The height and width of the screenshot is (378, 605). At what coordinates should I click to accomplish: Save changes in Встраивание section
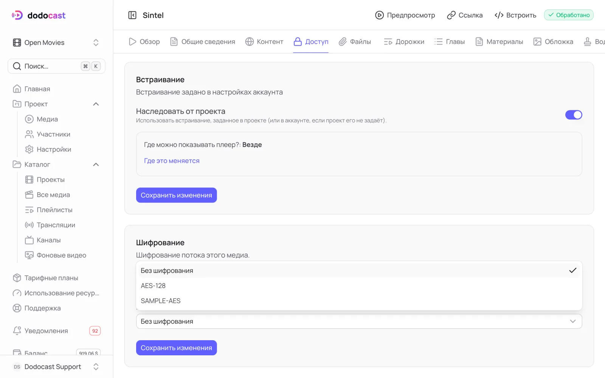coord(177,195)
